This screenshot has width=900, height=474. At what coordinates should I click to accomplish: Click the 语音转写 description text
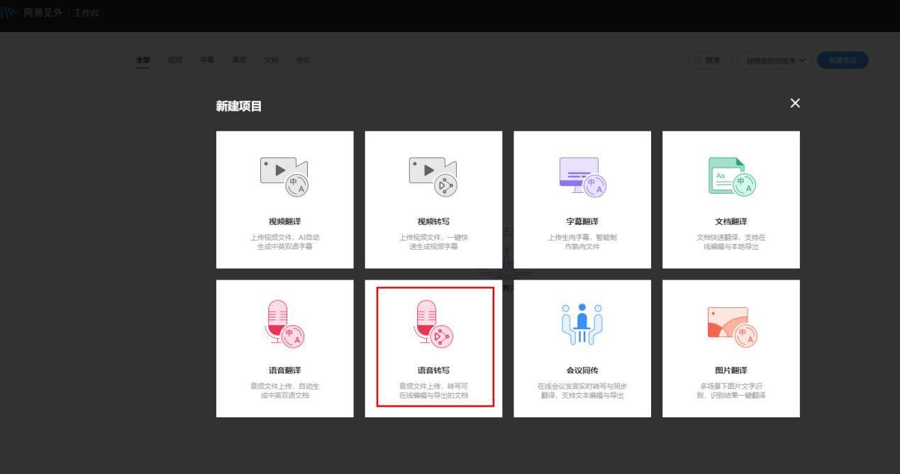coord(433,390)
